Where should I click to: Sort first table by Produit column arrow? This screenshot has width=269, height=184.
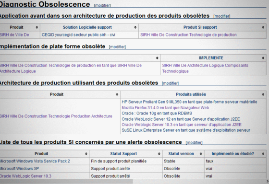pyautogui.click(x=37, y=27)
